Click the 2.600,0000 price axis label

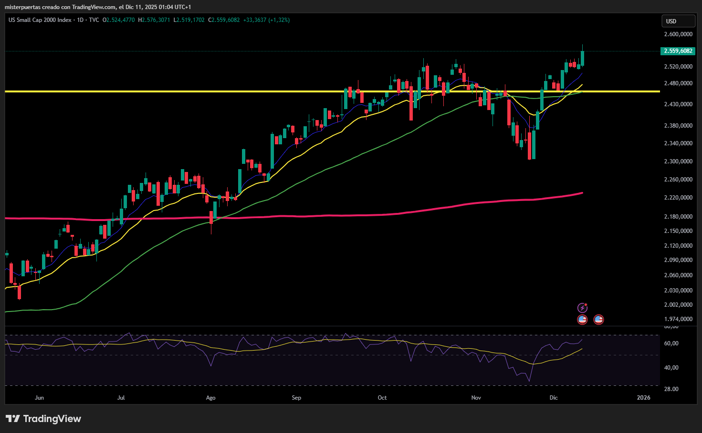click(x=678, y=34)
